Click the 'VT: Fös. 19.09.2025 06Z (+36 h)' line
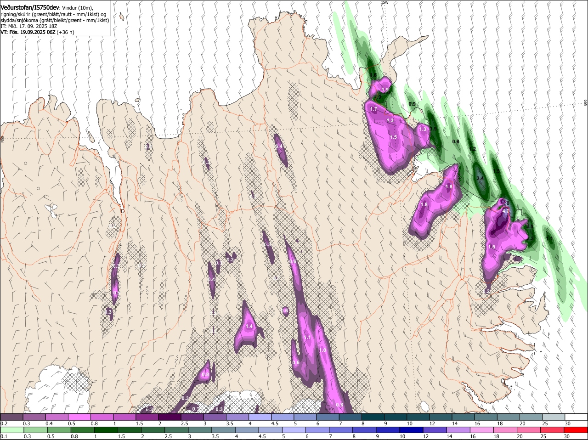 pyautogui.click(x=37, y=32)
